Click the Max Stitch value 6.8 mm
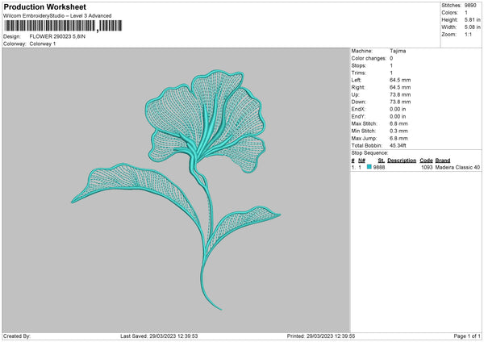The height and width of the screenshot is (342, 484). coord(398,123)
